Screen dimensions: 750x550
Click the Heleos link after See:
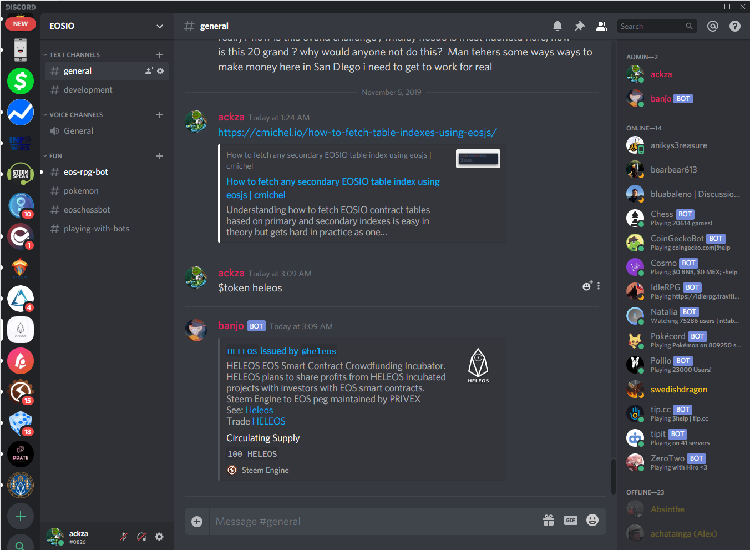coord(259,410)
